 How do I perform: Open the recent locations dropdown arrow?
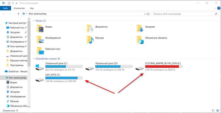pyautogui.click(x=14, y=14)
